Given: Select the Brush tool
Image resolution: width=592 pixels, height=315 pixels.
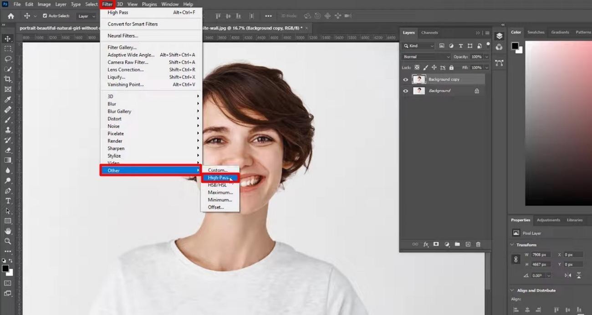Looking at the screenshot, I should tap(8, 120).
